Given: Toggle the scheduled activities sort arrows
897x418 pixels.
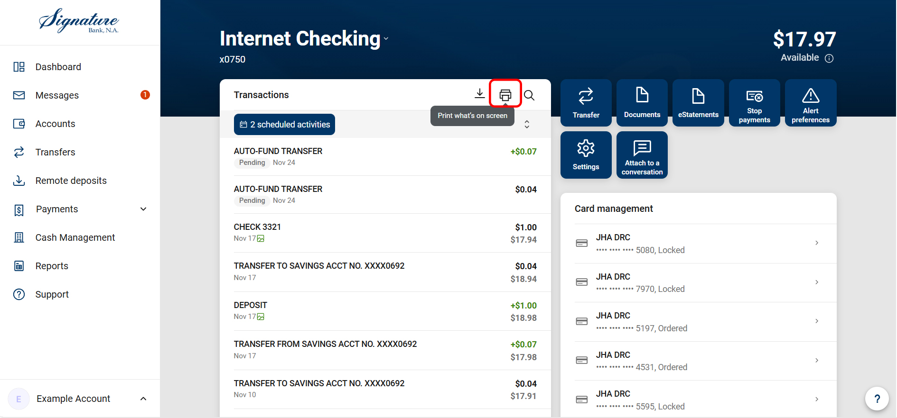Looking at the screenshot, I should [x=527, y=124].
